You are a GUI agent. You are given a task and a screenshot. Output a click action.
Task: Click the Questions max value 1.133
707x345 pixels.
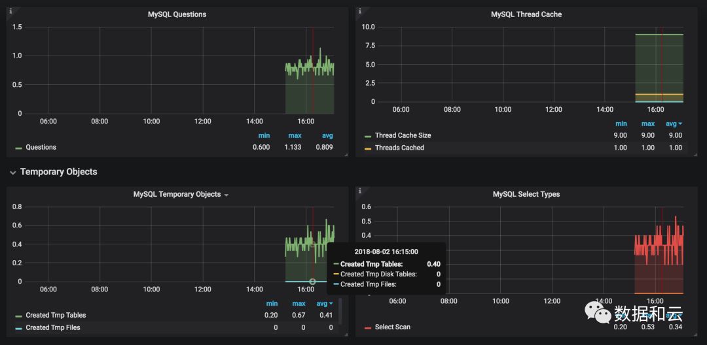pyautogui.click(x=293, y=147)
